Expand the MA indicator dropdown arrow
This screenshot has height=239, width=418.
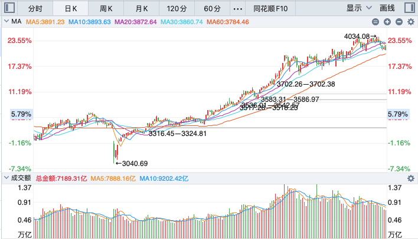click(6, 21)
